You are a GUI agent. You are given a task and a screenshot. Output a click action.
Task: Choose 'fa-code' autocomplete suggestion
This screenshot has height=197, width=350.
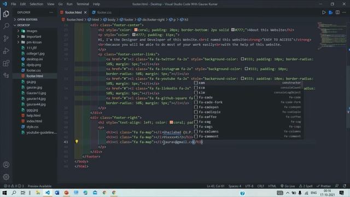[x=248, y=97]
